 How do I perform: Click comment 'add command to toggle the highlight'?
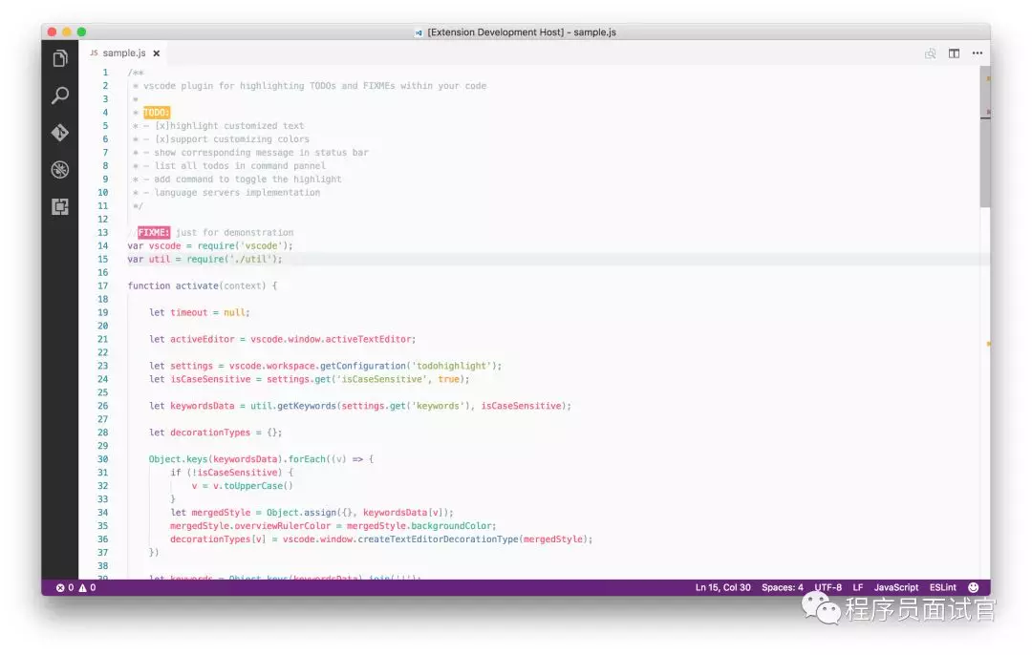247,179
